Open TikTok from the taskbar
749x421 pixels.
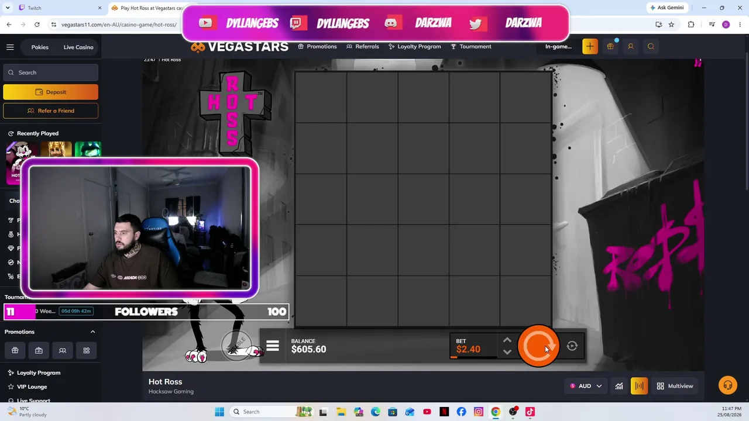(530, 412)
